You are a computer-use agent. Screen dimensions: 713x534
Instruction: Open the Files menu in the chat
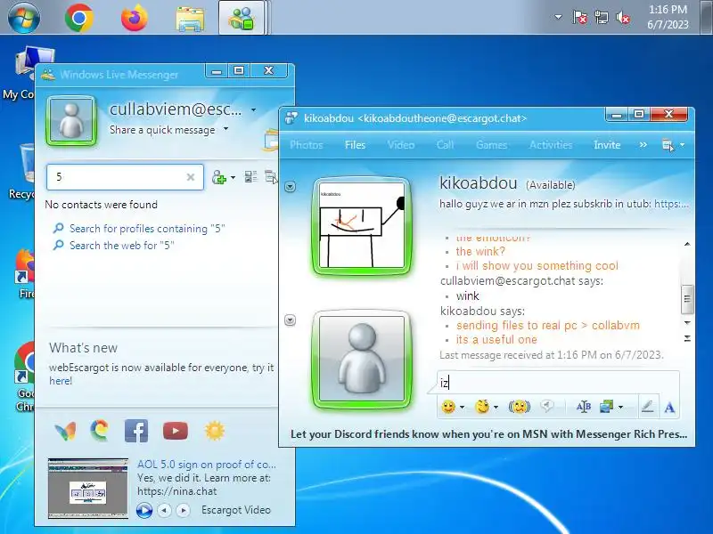pyautogui.click(x=355, y=145)
